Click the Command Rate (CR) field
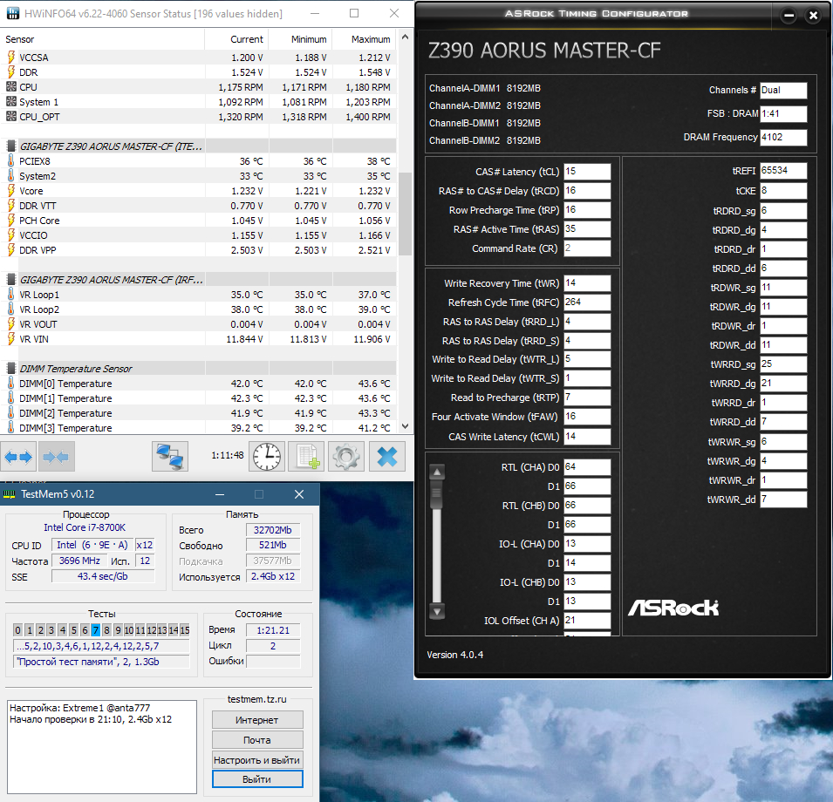The height and width of the screenshot is (802, 833). [587, 248]
